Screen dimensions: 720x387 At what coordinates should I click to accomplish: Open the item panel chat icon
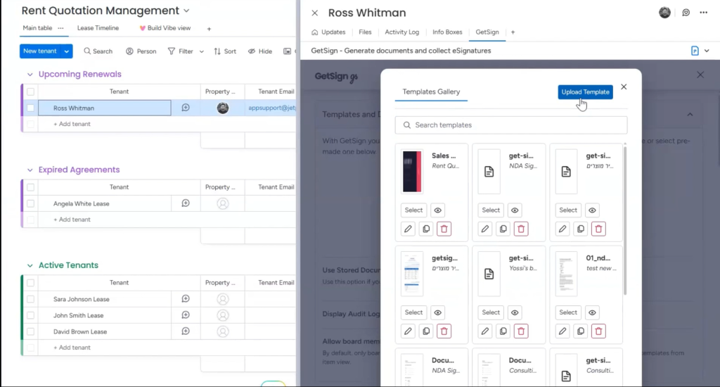tap(686, 13)
